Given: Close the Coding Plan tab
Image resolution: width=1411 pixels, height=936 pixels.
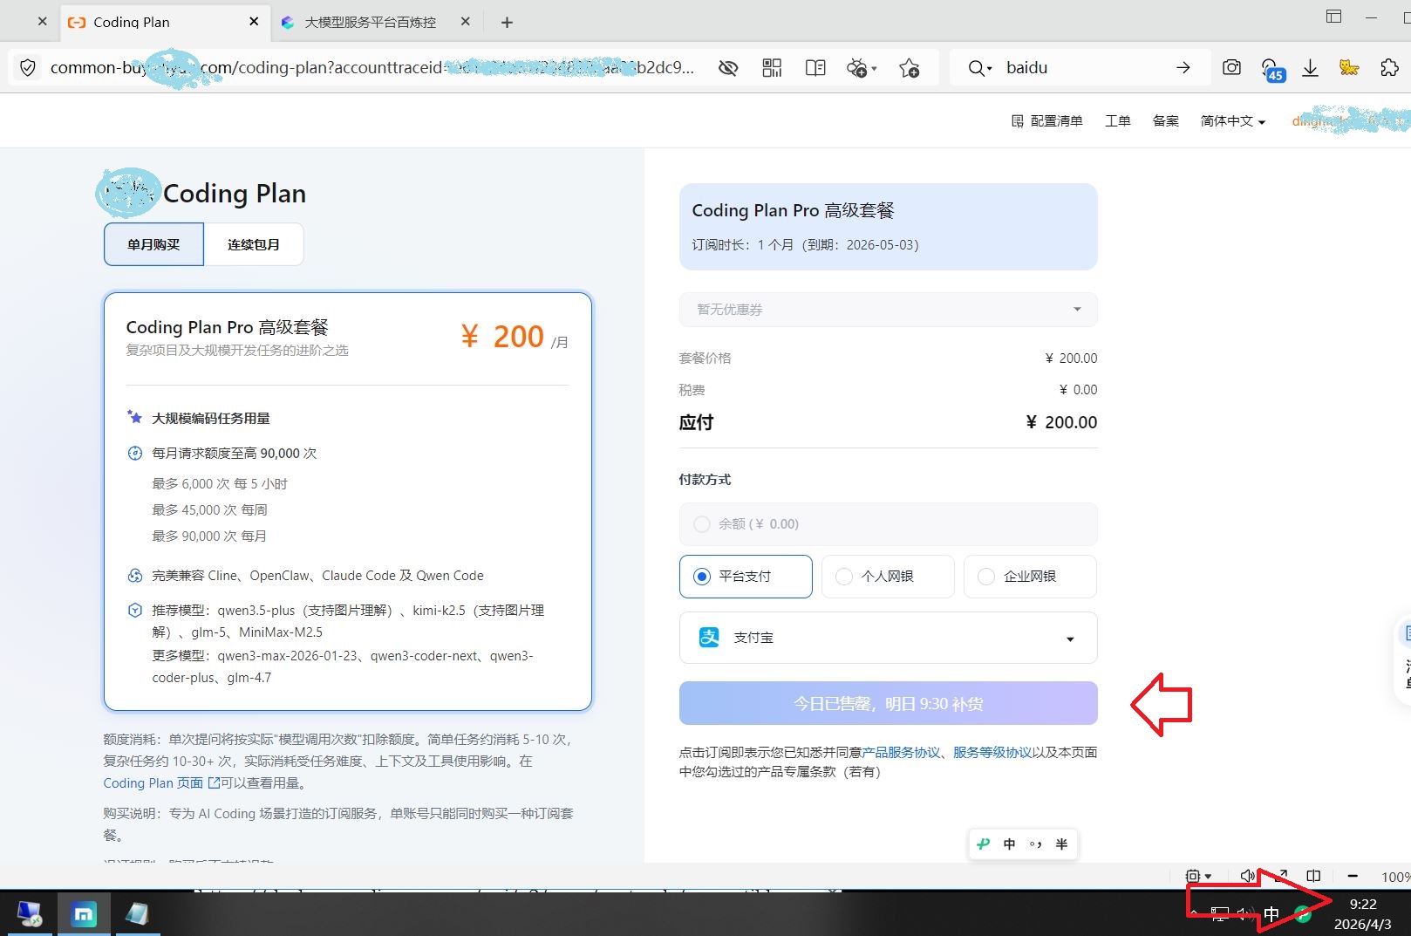Looking at the screenshot, I should click(x=254, y=22).
